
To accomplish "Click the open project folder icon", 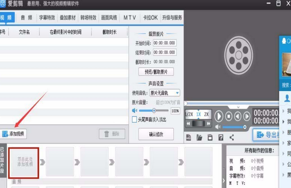I will tap(199, 137).
